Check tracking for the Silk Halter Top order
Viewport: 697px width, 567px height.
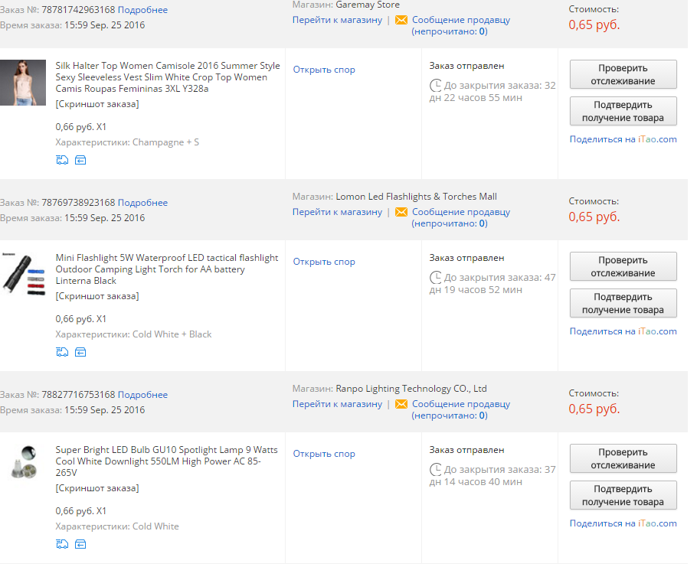point(623,74)
